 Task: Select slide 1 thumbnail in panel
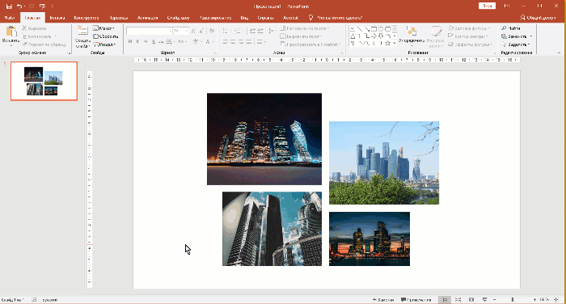(44, 81)
